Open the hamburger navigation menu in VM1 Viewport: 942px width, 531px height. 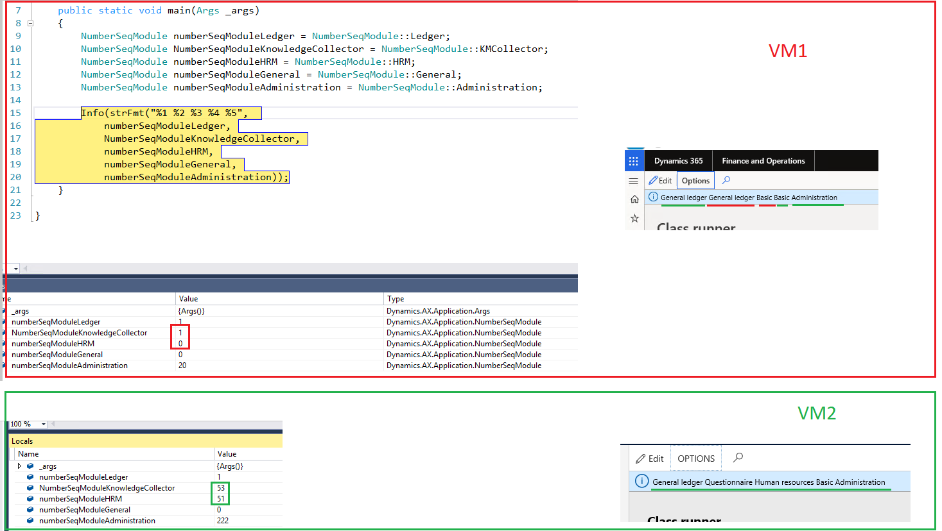(634, 181)
